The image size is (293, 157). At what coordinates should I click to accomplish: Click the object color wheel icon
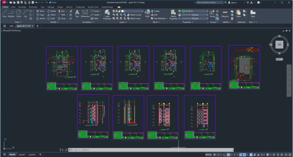click(179, 11)
